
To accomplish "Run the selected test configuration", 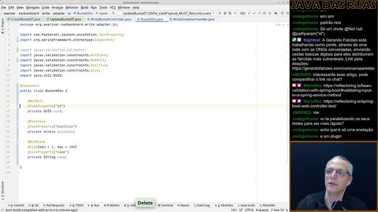I will [220, 13].
